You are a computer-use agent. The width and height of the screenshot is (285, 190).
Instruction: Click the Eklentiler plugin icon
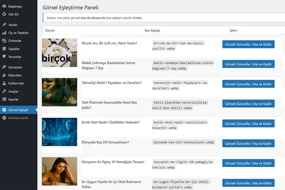tap(4, 75)
